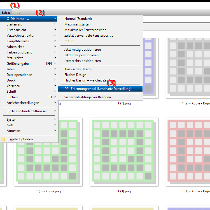
Task: Open the Schrift submenu
Action: [28, 92]
